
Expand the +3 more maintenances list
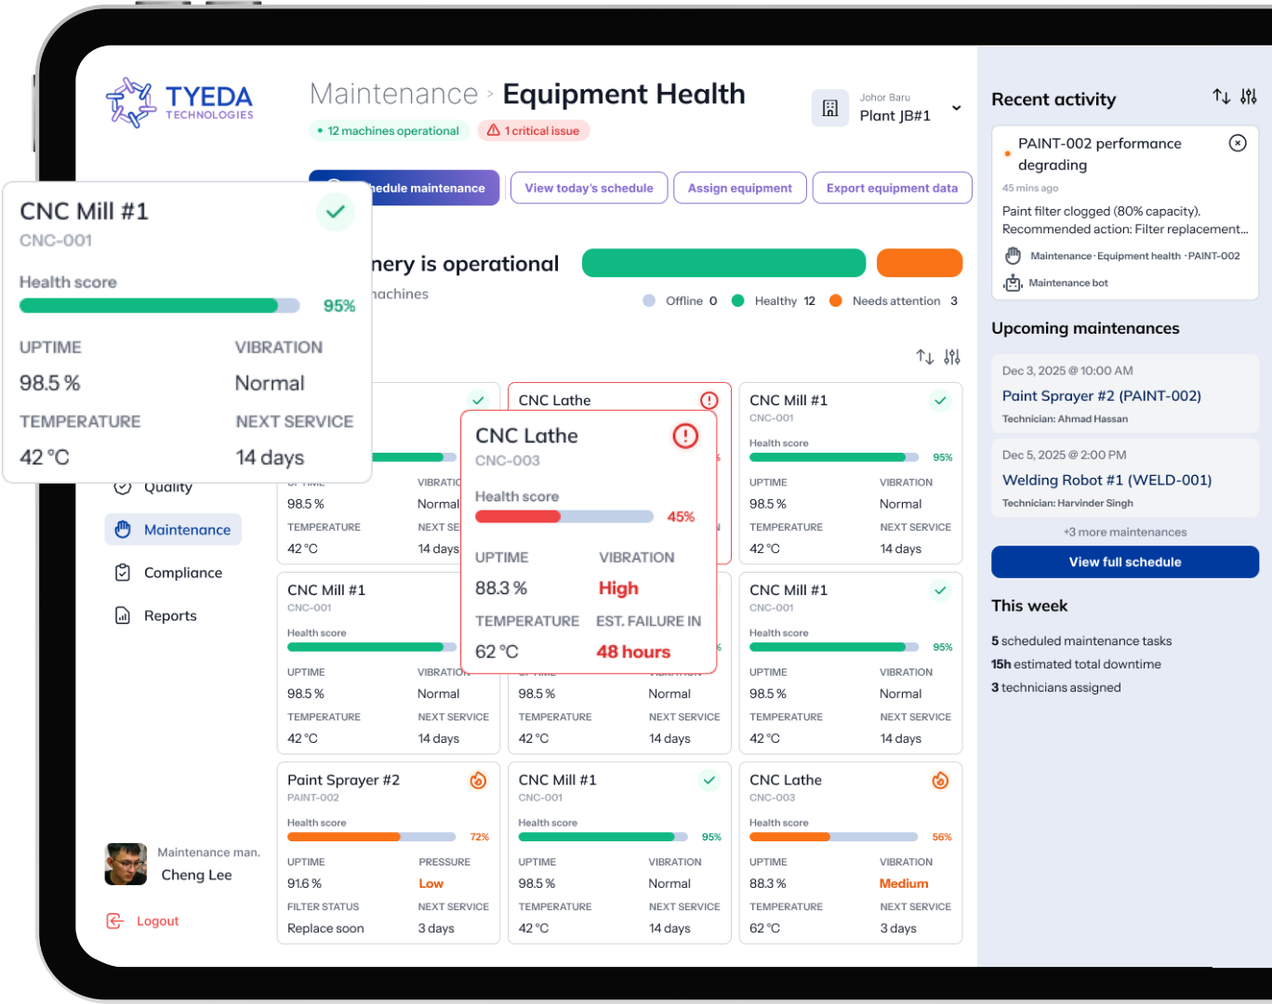[1124, 533]
